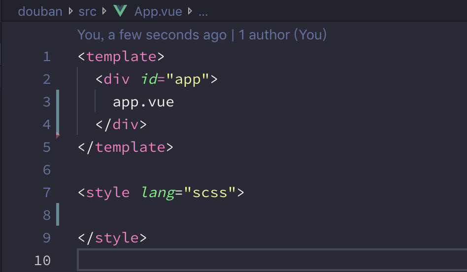Click line number 4 in gutter

47,125
